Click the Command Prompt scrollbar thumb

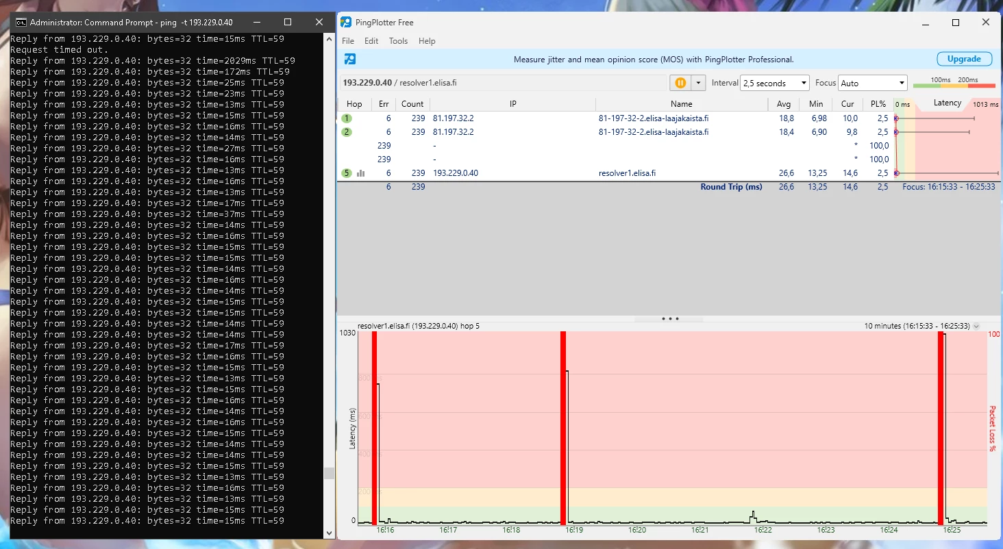tap(329, 474)
